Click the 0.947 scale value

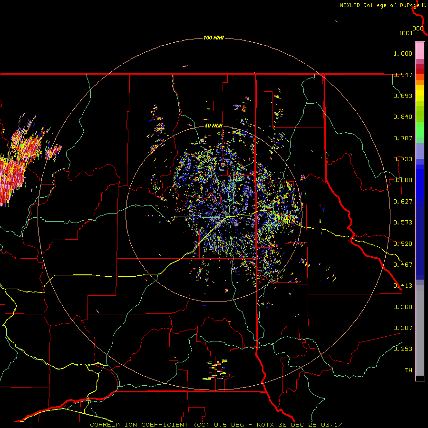[403, 75]
